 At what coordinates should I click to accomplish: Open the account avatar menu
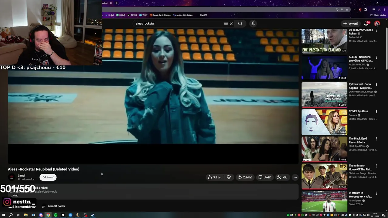pos(377,24)
